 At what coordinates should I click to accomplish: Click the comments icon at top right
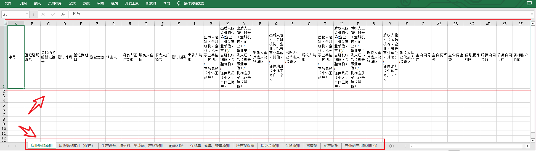(x=529, y=3)
